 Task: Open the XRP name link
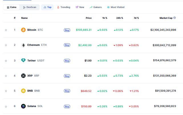pyautogui.click(x=33, y=76)
